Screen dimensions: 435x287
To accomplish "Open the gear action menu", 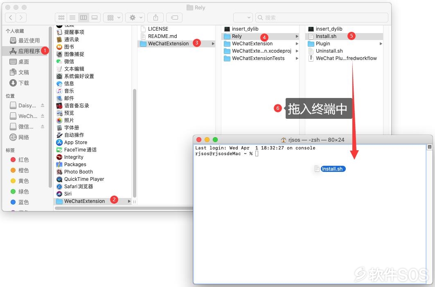I will [135, 18].
